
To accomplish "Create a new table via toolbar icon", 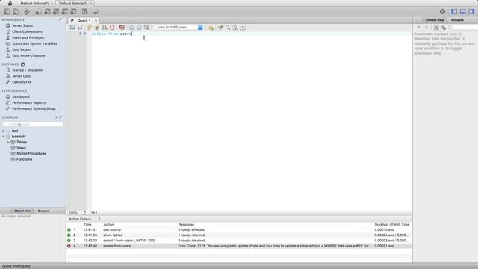I will click(x=47, y=12).
